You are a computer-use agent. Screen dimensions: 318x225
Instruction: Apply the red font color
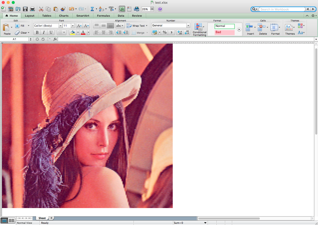tap(83, 32)
